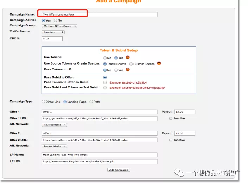This screenshot has width=248, height=184.
Task: Focus the LP URL field
Action: (100, 162)
